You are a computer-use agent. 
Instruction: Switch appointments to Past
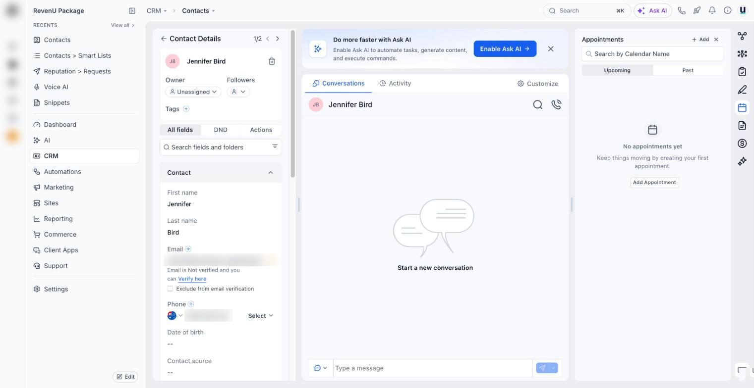tap(688, 70)
